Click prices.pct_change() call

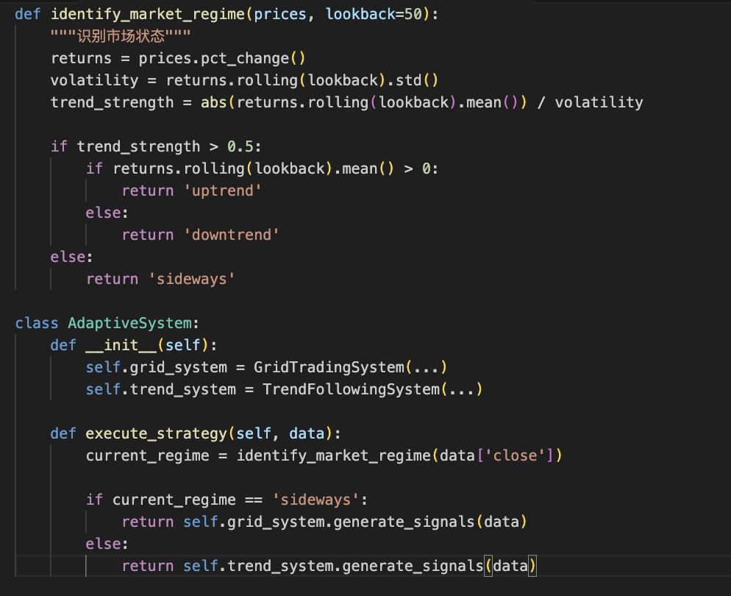point(221,59)
